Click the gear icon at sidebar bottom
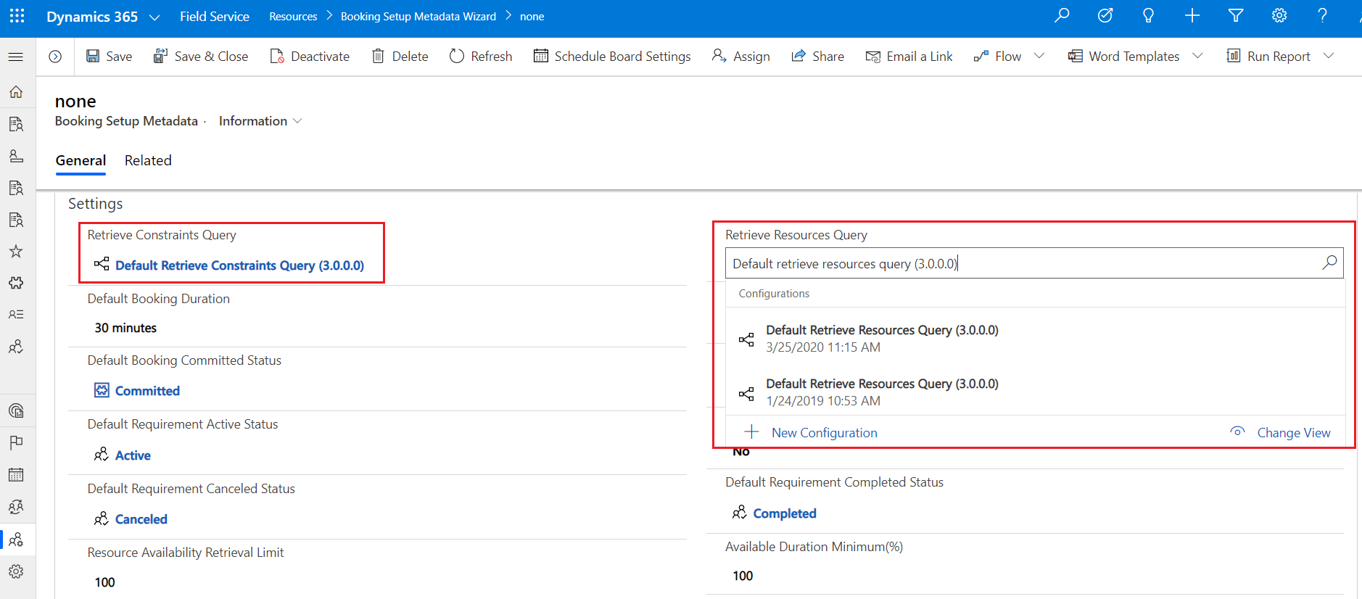This screenshot has height=599, width=1362. (x=16, y=571)
